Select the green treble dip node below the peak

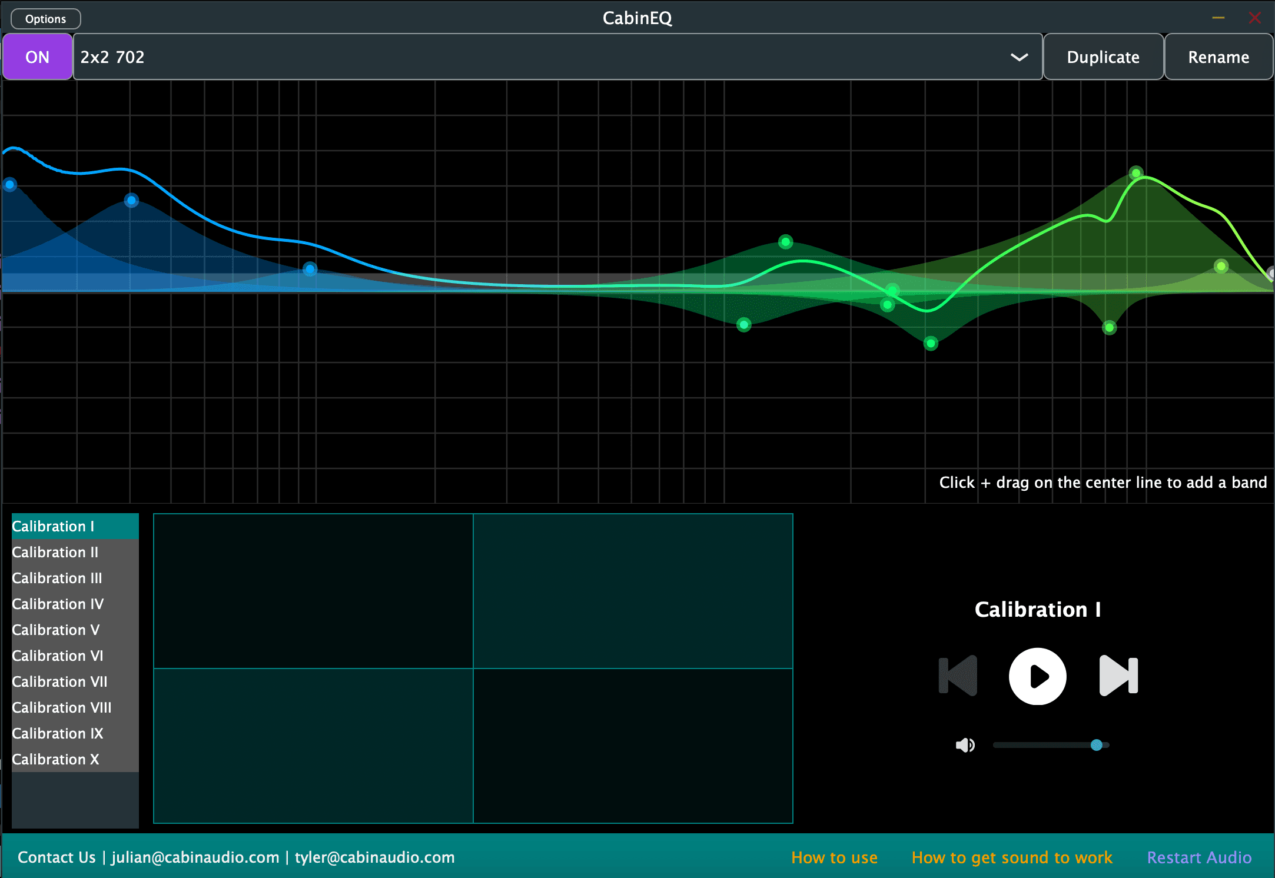pos(1109,327)
